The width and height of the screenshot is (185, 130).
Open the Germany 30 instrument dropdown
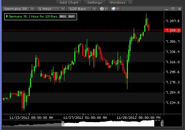pyautogui.click(x=18, y=9)
